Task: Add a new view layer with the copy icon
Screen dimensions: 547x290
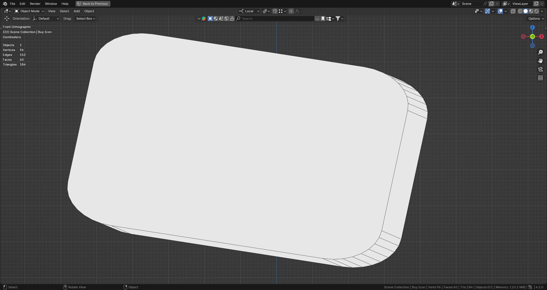Action: 536,4
